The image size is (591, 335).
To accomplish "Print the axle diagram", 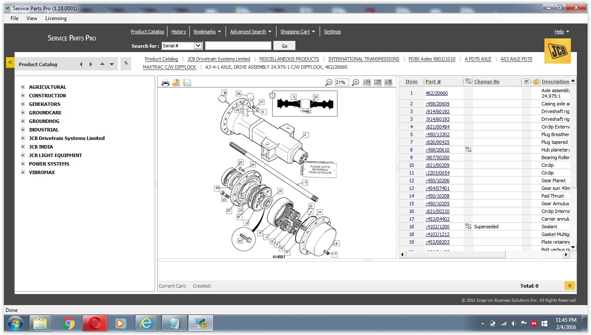I will click(x=165, y=83).
